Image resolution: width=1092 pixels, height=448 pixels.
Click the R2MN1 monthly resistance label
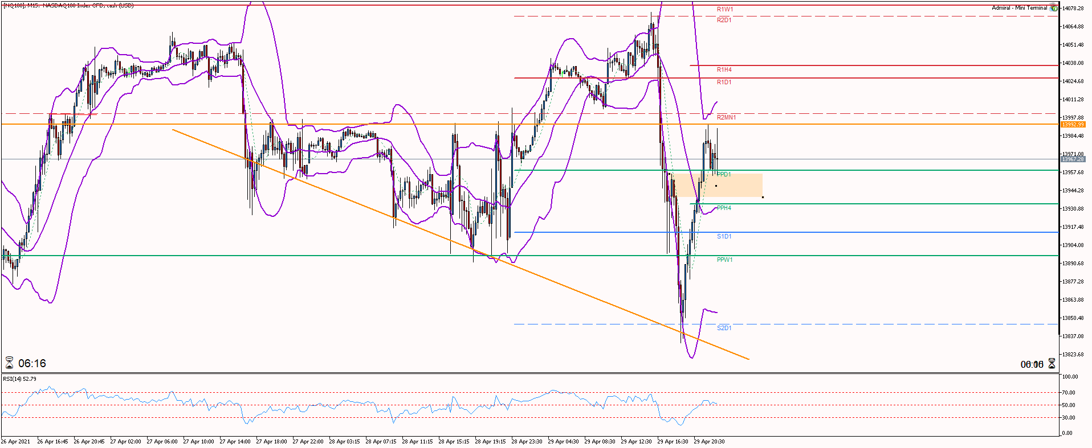pos(726,117)
